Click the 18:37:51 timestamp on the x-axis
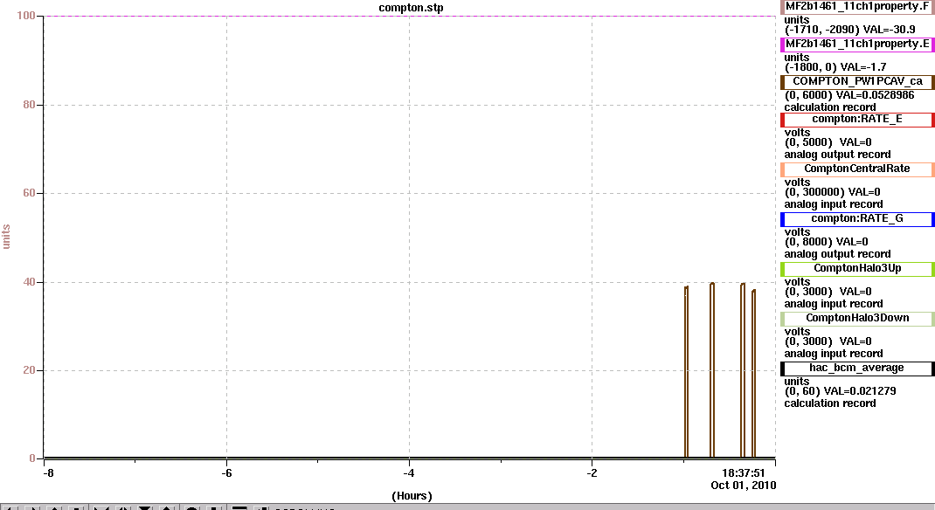The width and height of the screenshot is (935, 510). 743,473
